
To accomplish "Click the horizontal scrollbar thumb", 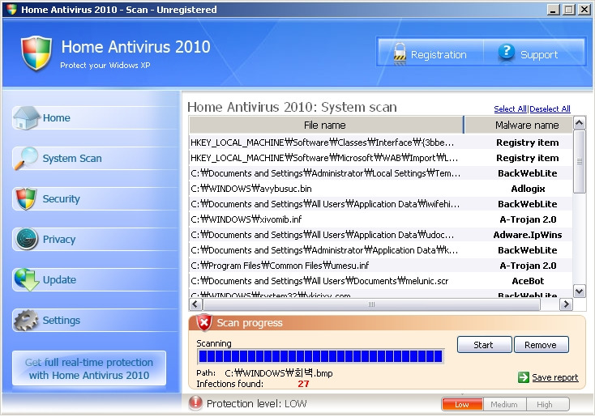I will [371, 304].
